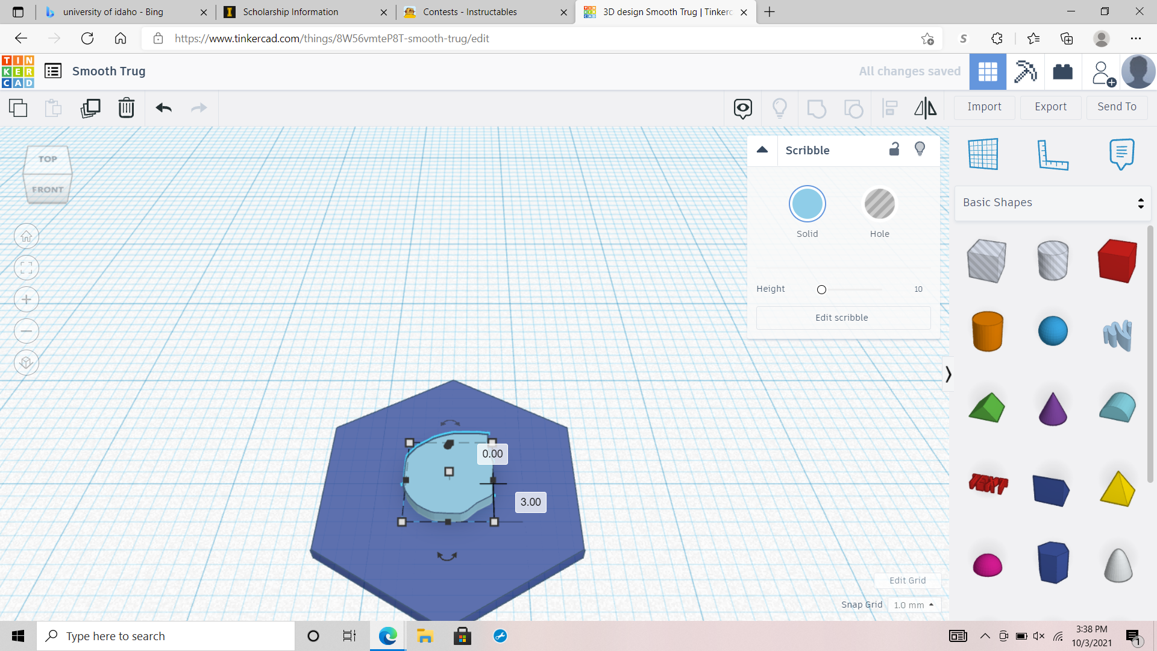Image resolution: width=1157 pixels, height=651 pixels.
Task: Open the Duplicate and repeat tool
Action: pos(90,108)
